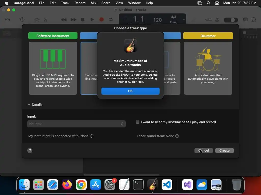The width and height of the screenshot is (261, 195).
Task: Open the No Input dropdown
Action: (76, 124)
